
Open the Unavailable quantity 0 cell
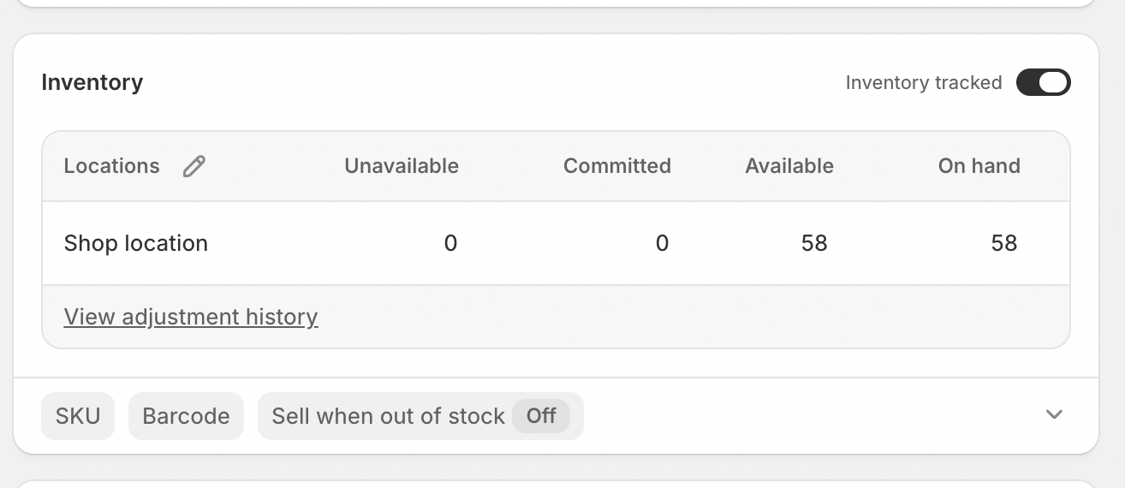click(450, 243)
